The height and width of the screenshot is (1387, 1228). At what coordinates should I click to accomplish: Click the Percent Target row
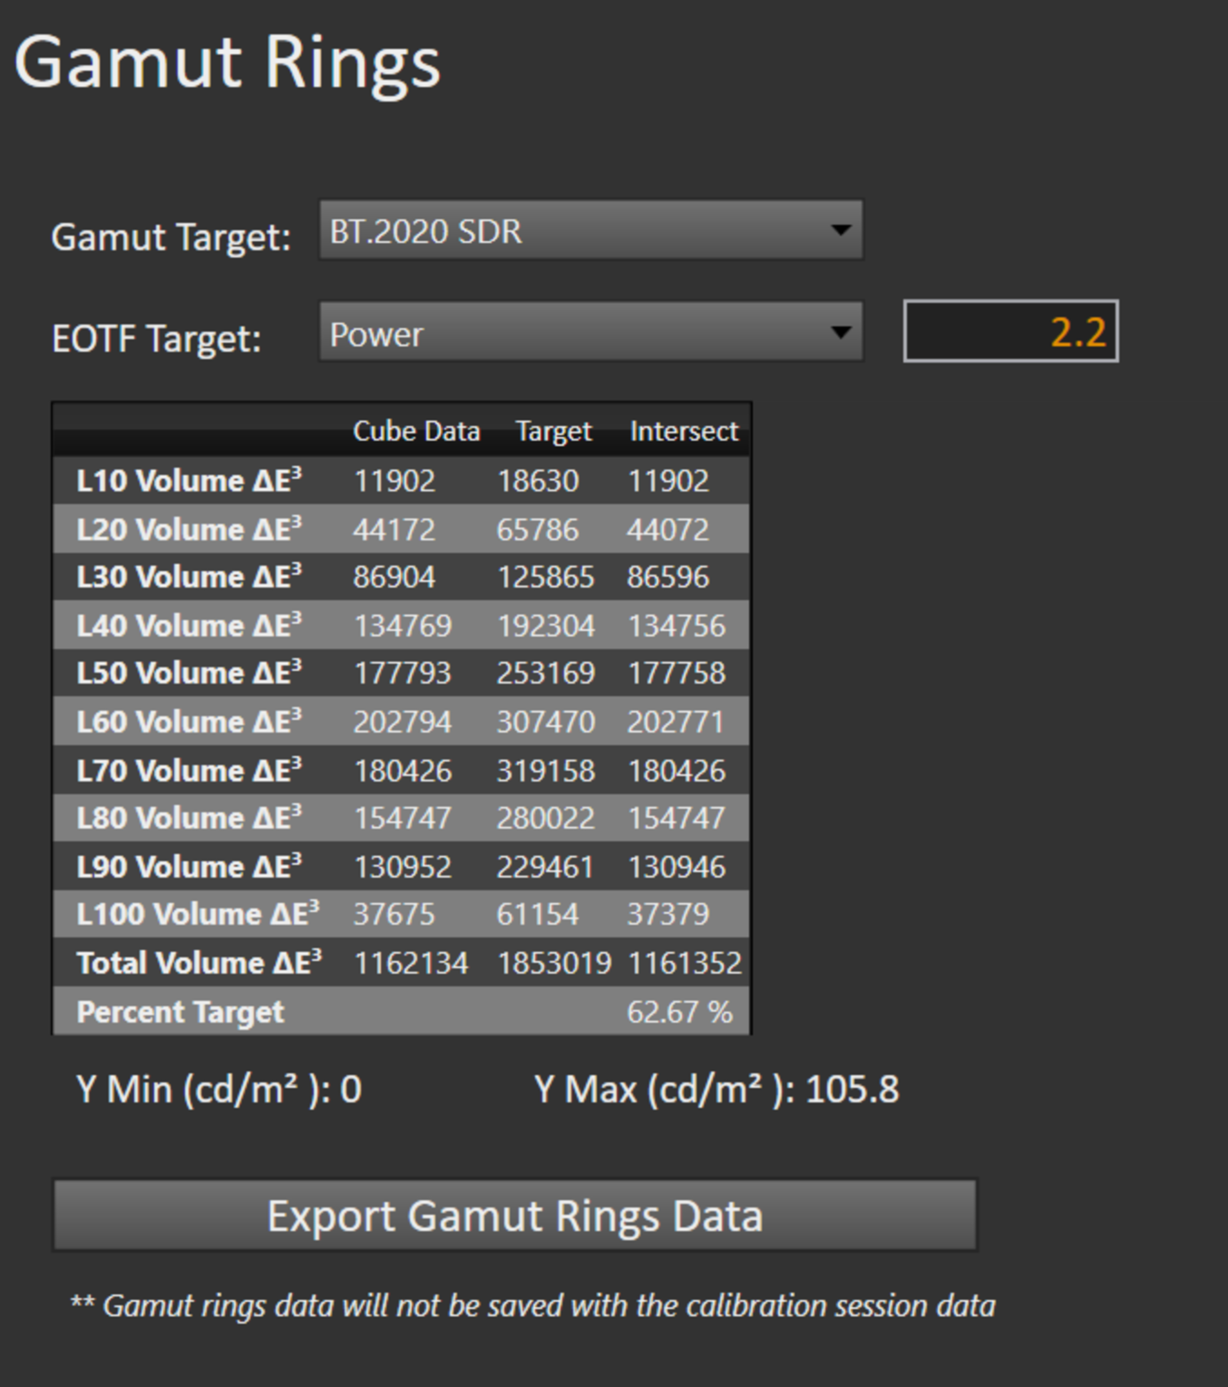(180, 1012)
